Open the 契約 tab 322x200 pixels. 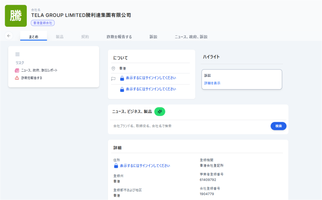pyautogui.click(x=85, y=37)
